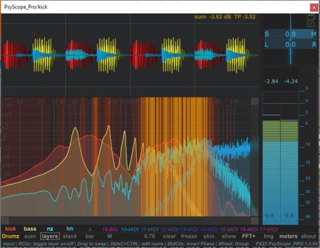This screenshot has width=320, height=248.
Task: Close the PsyScope_Pro/kick window
Action: click(314, 8)
